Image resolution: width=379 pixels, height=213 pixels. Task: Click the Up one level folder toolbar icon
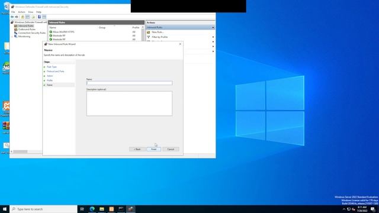pyautogui.click(x=23, y=17)
